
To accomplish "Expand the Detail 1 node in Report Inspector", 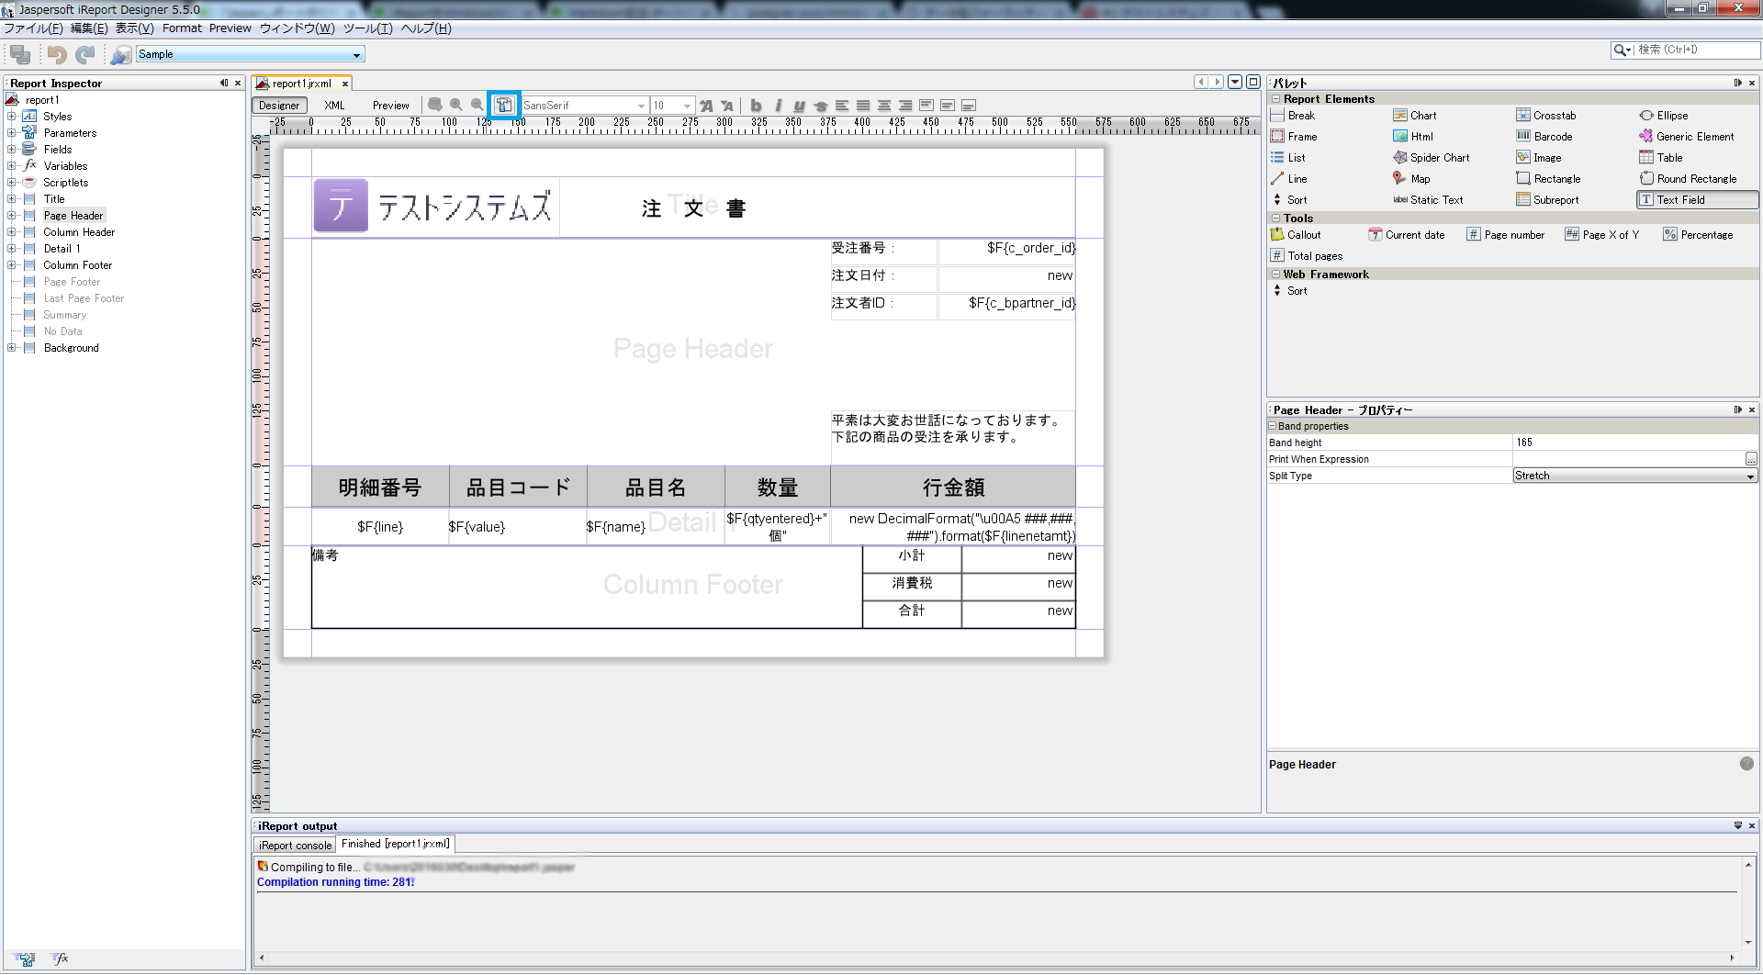I will coord(13,248).
